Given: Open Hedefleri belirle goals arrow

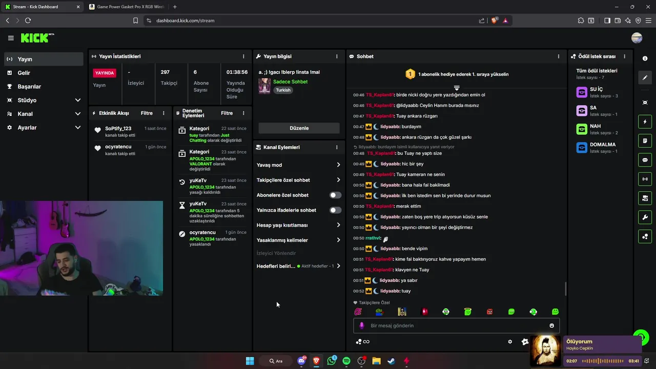Looking at the screenshot, I should pos(338,266).
